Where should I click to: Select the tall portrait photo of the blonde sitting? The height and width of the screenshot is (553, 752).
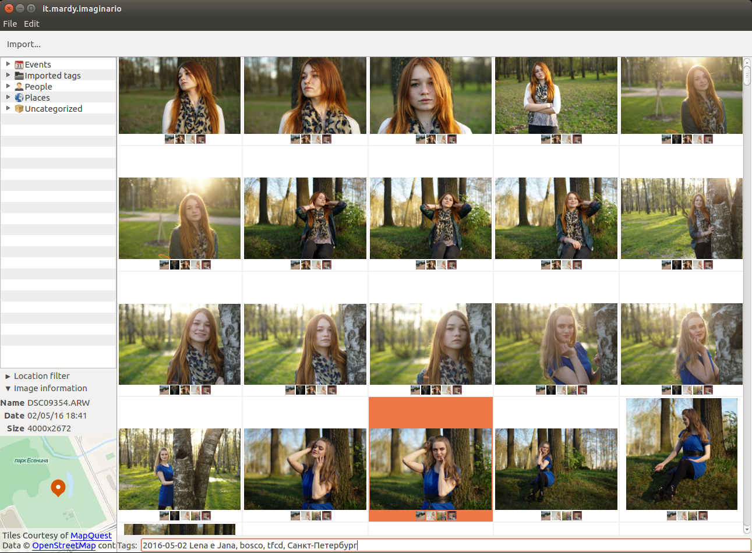click(682, 454)
